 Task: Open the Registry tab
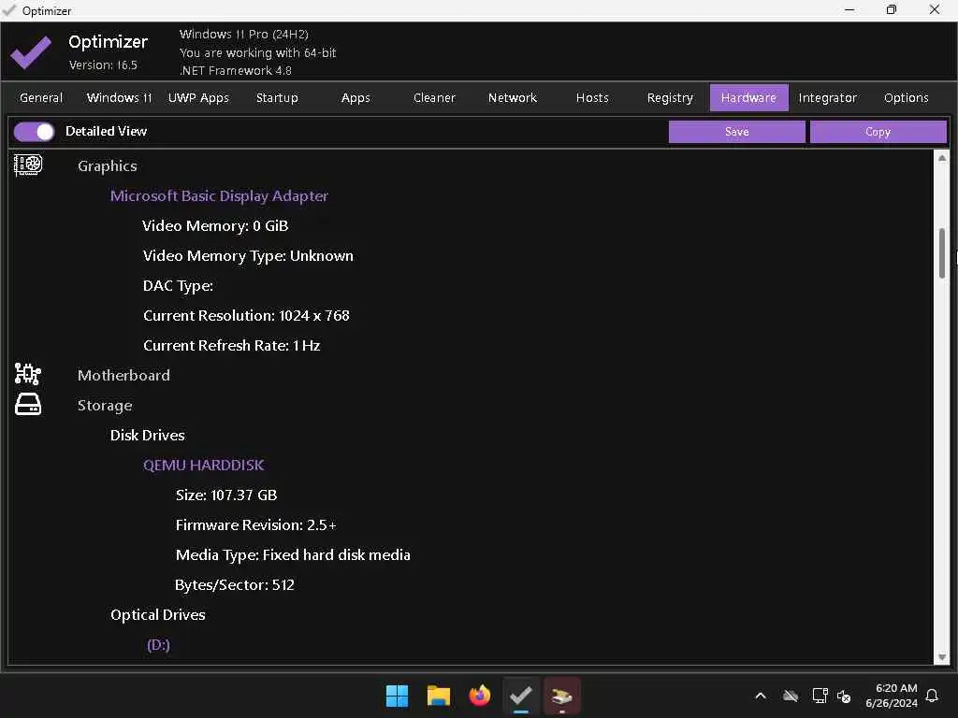pyautogui.click(x=670, y=97)
